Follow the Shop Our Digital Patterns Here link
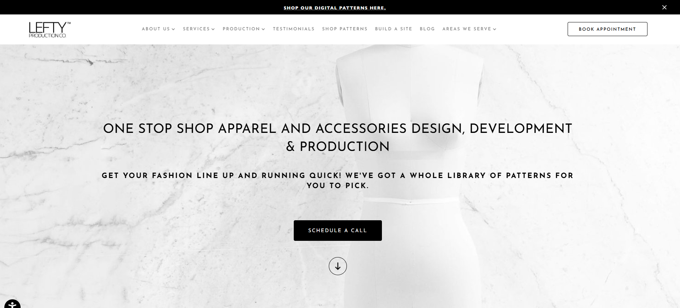The image size is (680, 308). click(x=335, y=8)
